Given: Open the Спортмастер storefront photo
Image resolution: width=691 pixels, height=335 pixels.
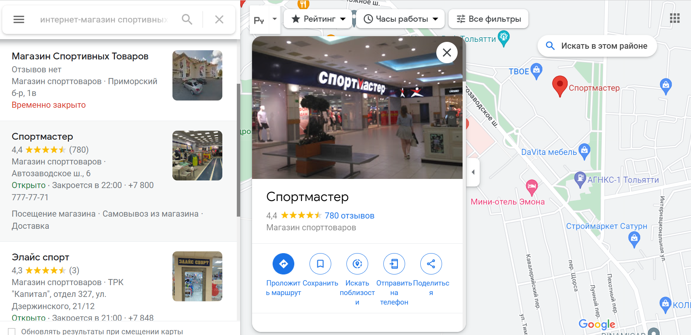Looking at the screenshot, I should point(357,108).
